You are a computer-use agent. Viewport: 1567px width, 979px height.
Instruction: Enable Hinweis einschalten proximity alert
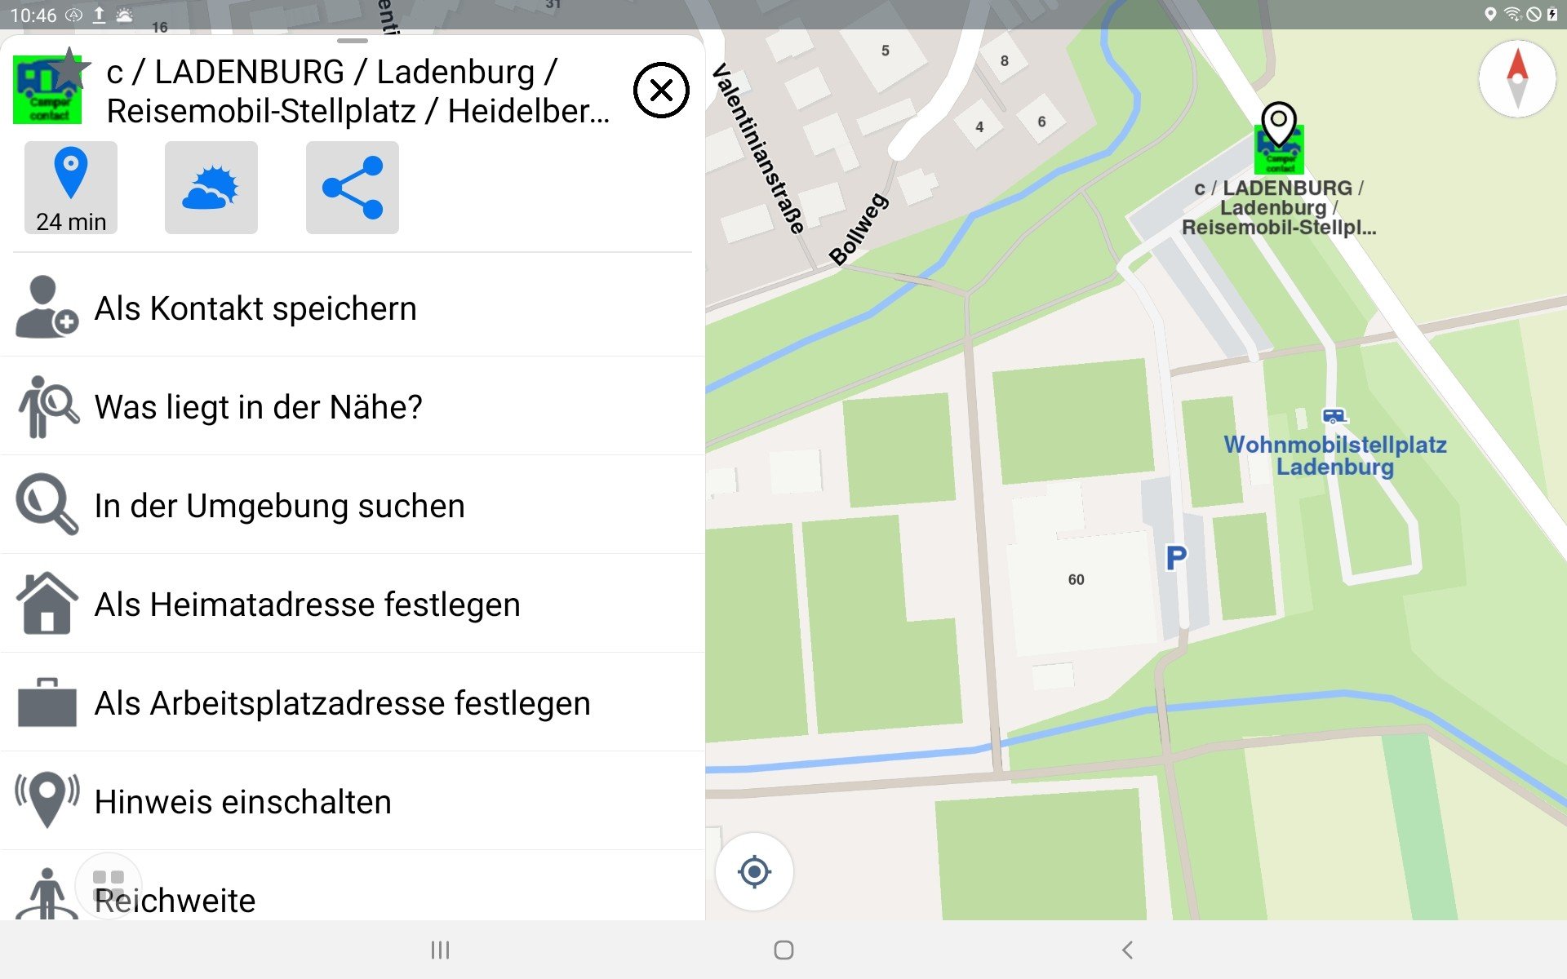[x=353, y=801]
